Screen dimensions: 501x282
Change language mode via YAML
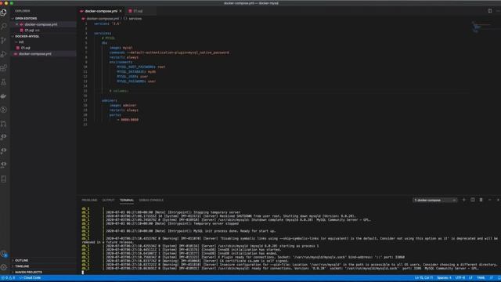[x=481, y=278]
